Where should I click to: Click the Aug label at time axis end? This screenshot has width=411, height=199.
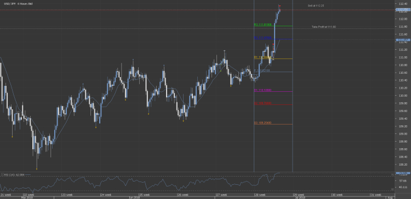tap(390, 198)
